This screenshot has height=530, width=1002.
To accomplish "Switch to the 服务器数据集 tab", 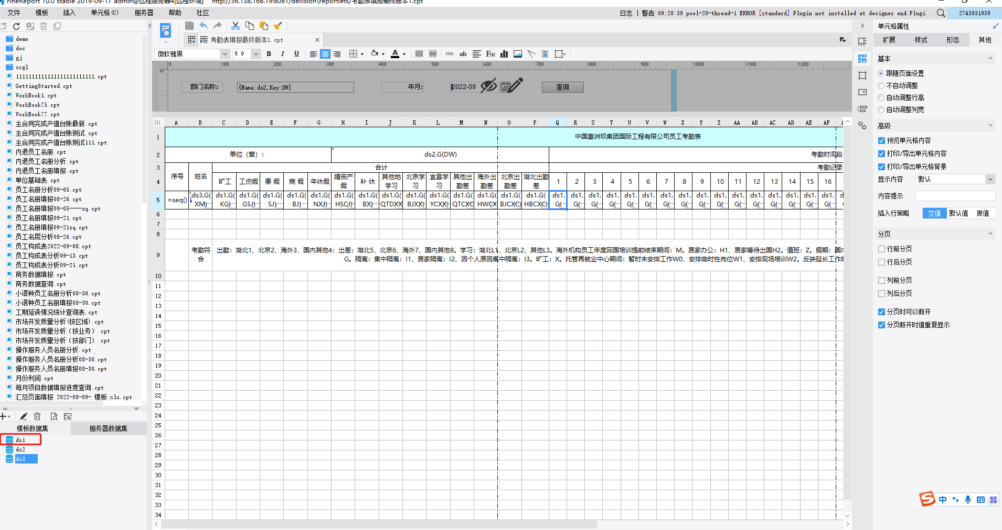I will tap(109, 428).
